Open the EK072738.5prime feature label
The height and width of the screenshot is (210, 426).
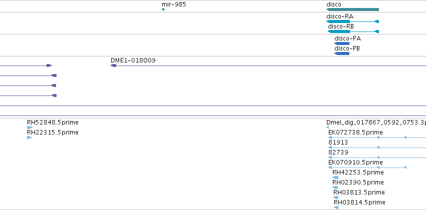coord(355,132)
